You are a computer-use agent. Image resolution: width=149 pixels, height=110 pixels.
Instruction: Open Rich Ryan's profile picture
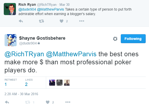[x=10, y=9]
